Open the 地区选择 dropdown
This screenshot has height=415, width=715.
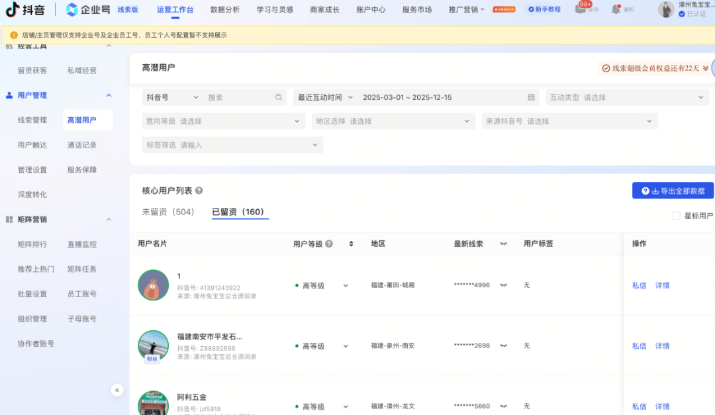pyautogui.click(x=393, y=121)
